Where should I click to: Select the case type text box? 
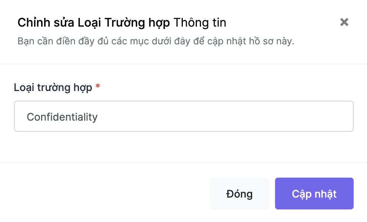[184, 116]
